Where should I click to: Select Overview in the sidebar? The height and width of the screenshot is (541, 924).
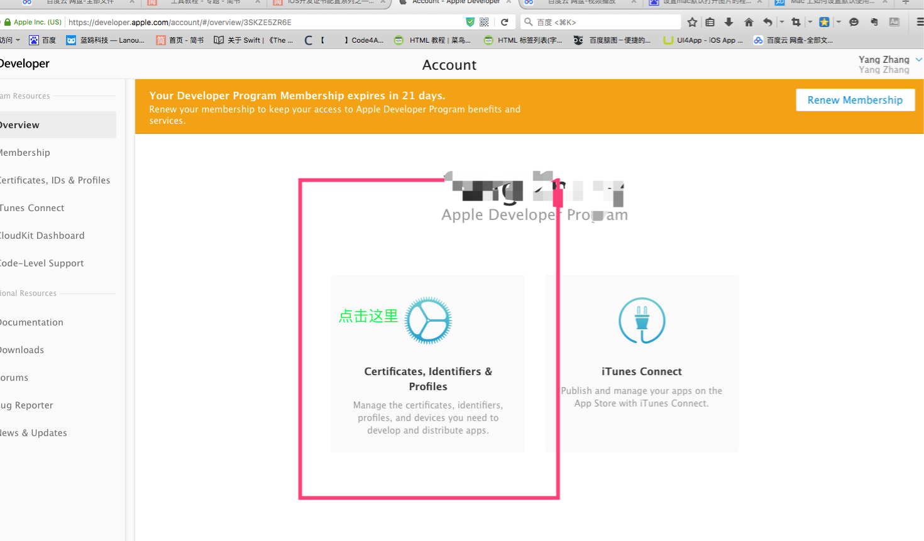click(58, 124)
